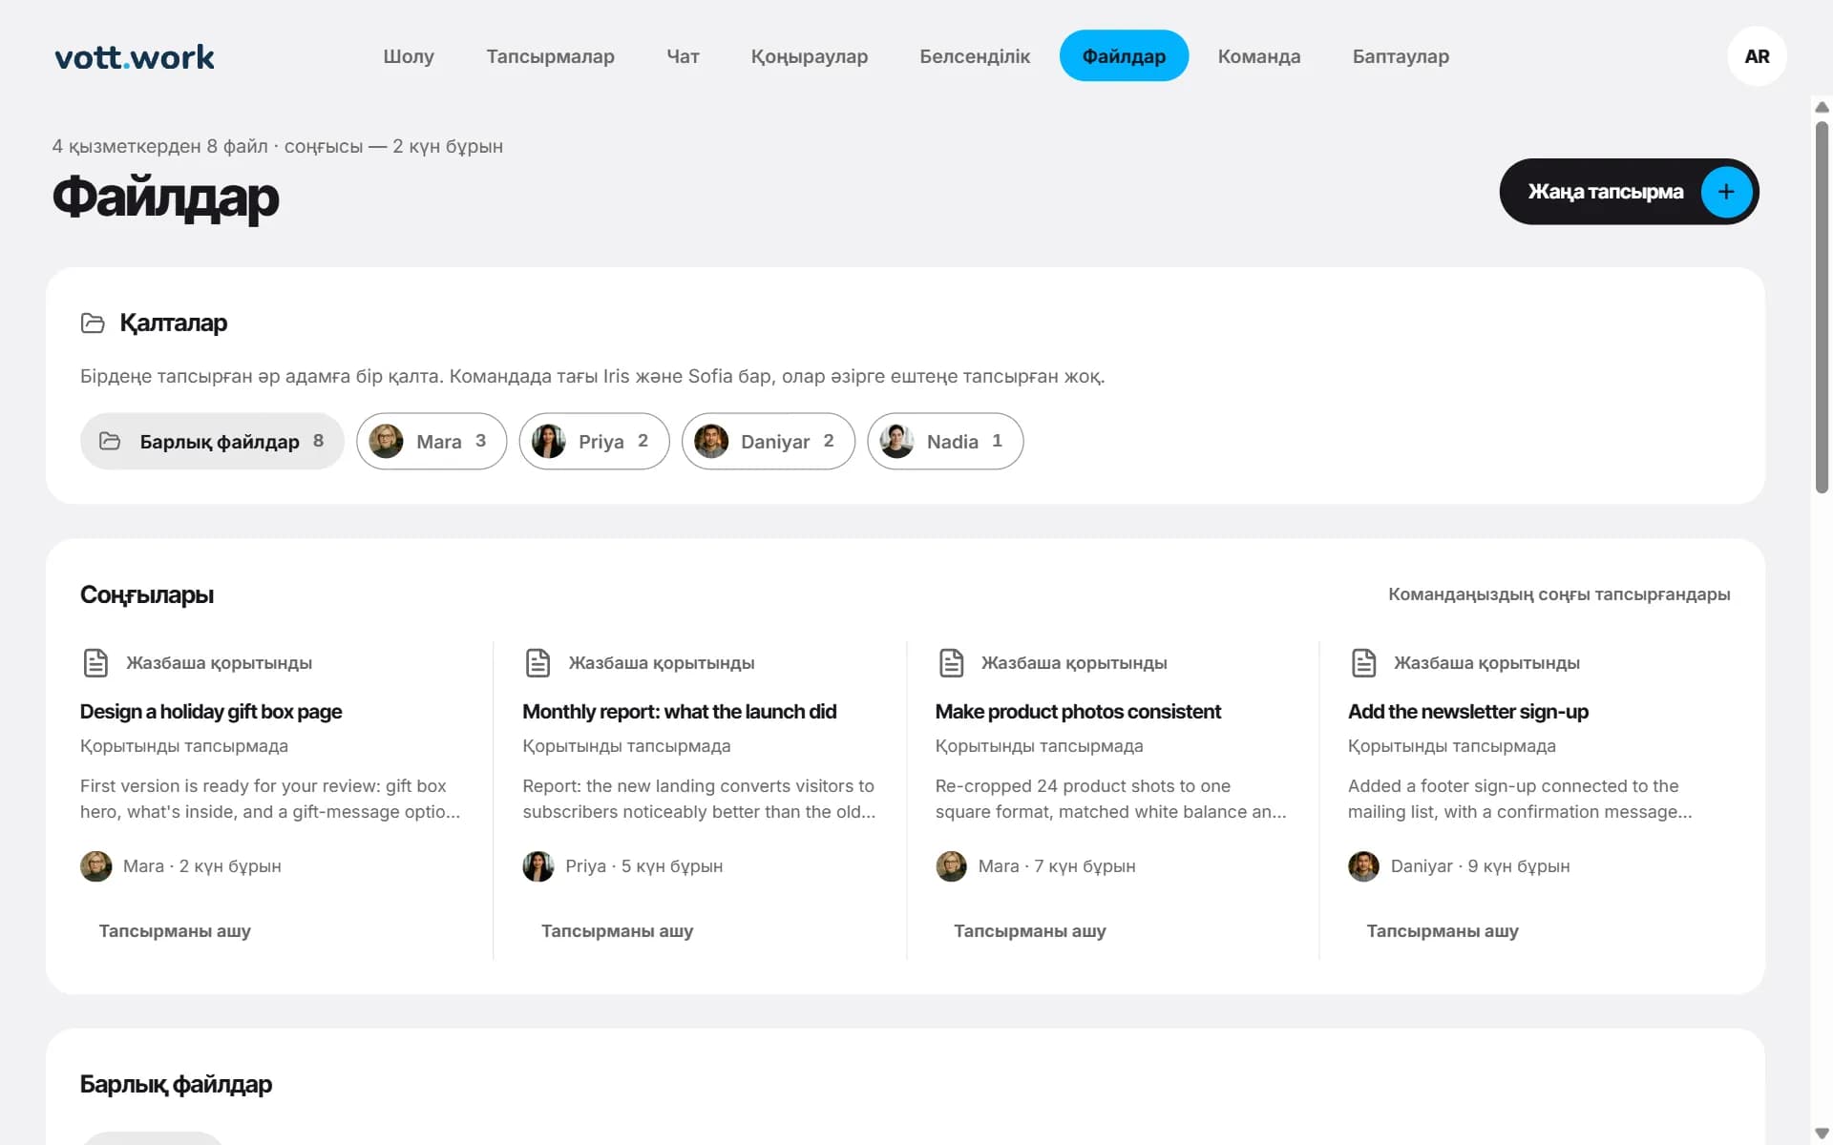1833x1145 pixels.
Task: Click Mara's avatar in the folder chips
Action: coord(386,441)
